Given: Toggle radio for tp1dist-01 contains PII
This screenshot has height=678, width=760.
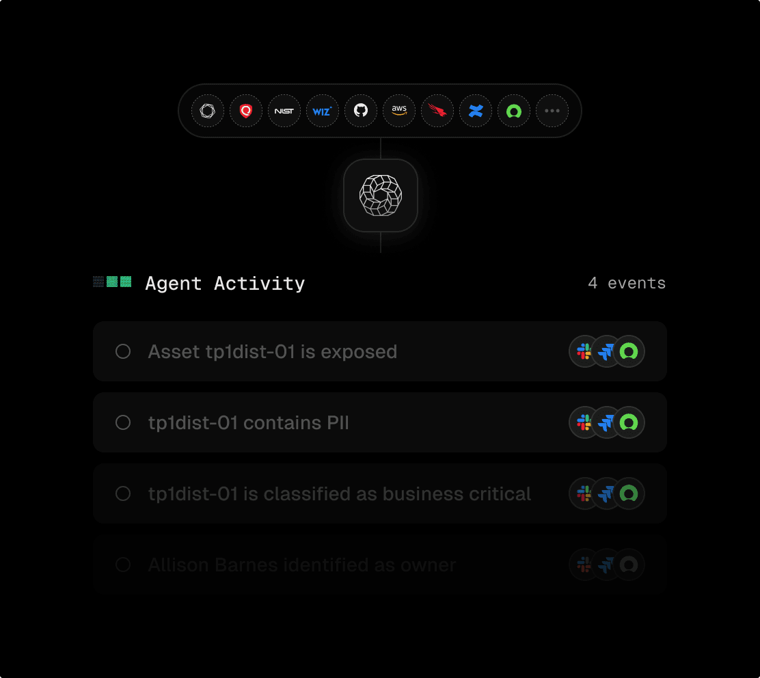Looking at the screenshot, I should 123,422.
